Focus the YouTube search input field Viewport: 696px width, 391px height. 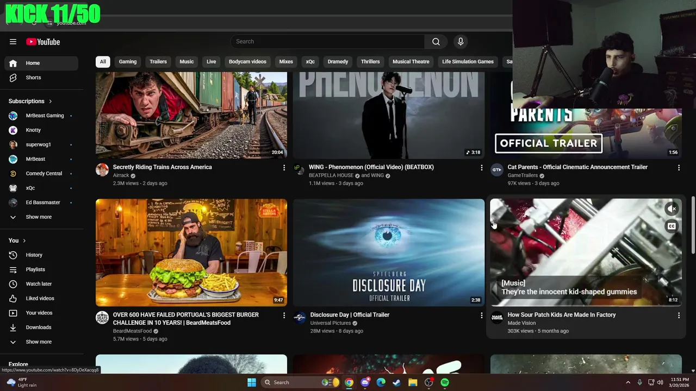pyautogui.click(x=327, y=42)
